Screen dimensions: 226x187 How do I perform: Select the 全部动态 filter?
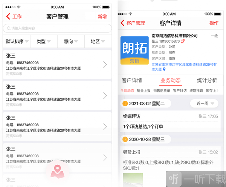tap(127, 90)
